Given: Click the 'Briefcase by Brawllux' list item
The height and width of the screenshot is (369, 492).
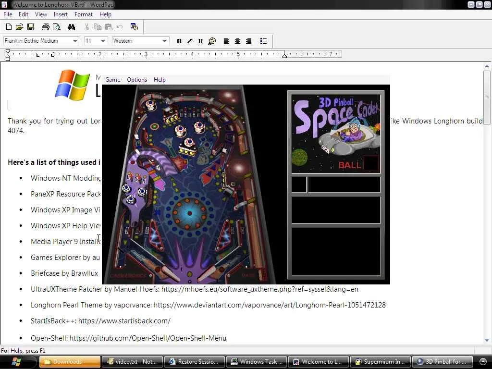Looking at the screenshot, I should coord(64,273).
